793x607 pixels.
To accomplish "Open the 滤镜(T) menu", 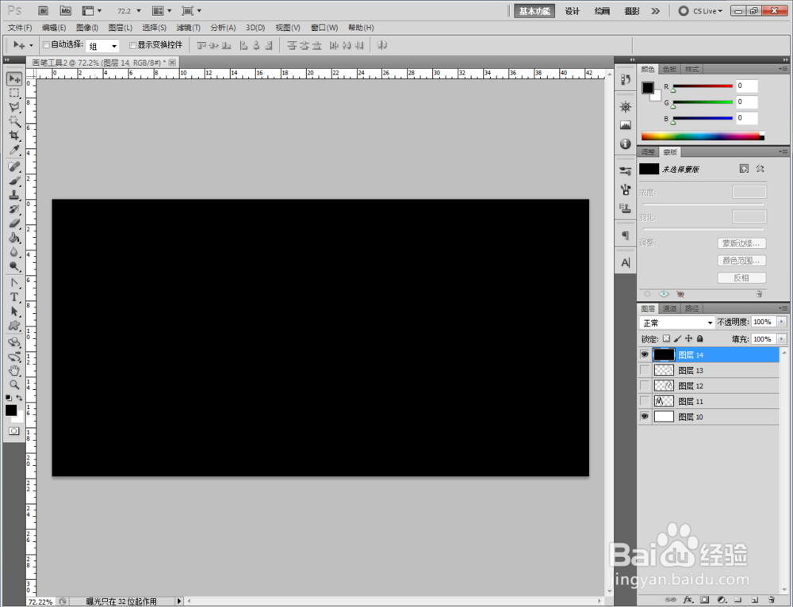I will pyautogui.click(x=188, y=28).
